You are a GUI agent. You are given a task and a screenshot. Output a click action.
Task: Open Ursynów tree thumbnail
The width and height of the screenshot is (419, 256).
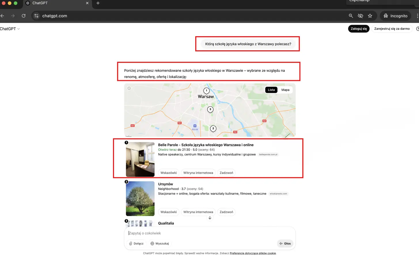(140, 199)
